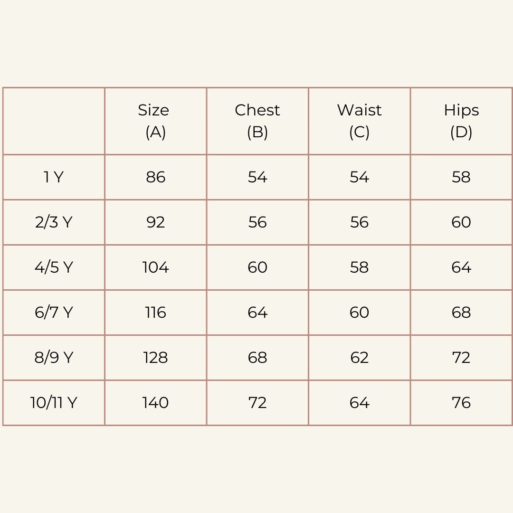Click waist value 62 for 8/9 Y
This screenshot has width=513, height=513.
click(x=359, y=358)
